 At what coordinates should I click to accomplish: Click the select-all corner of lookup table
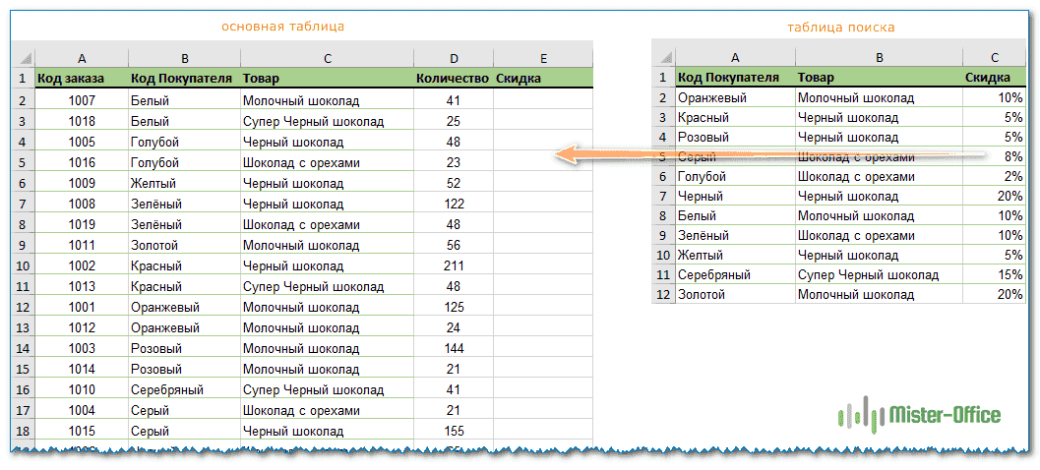663,57
